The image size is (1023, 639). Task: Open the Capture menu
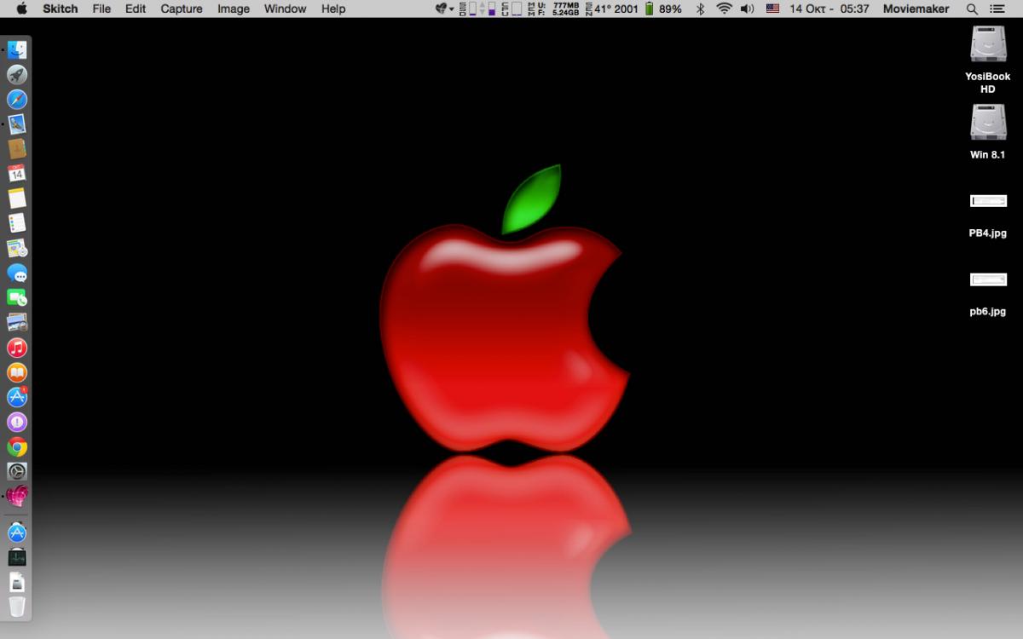point(182,9)
